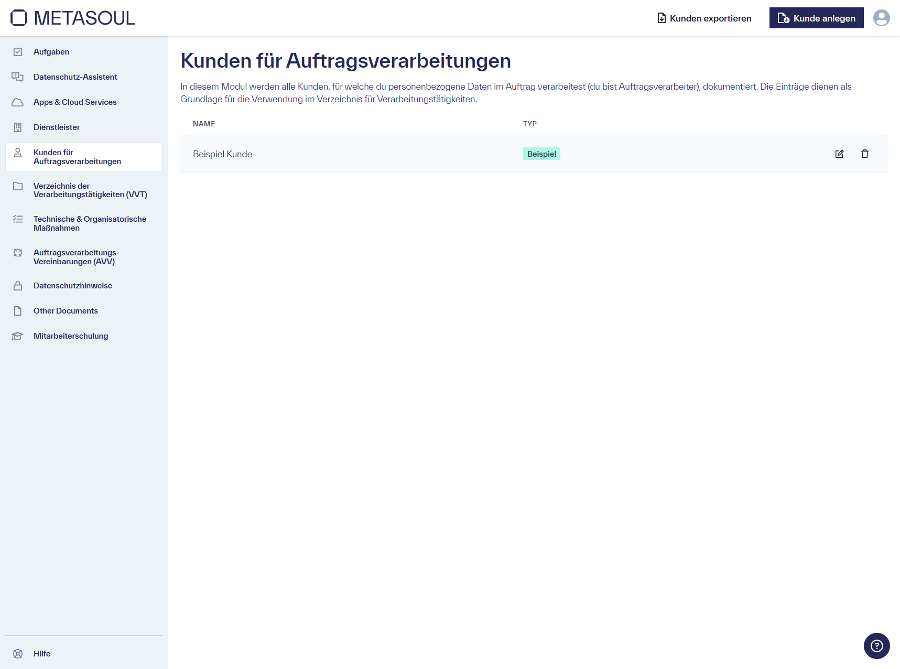This screenshot has height=669, width=900.
Task: Open the Dienstleister module
Action: pos(56,127)
